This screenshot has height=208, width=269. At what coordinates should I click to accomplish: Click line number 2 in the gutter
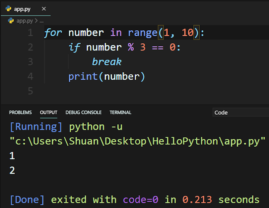click(30, 47)
